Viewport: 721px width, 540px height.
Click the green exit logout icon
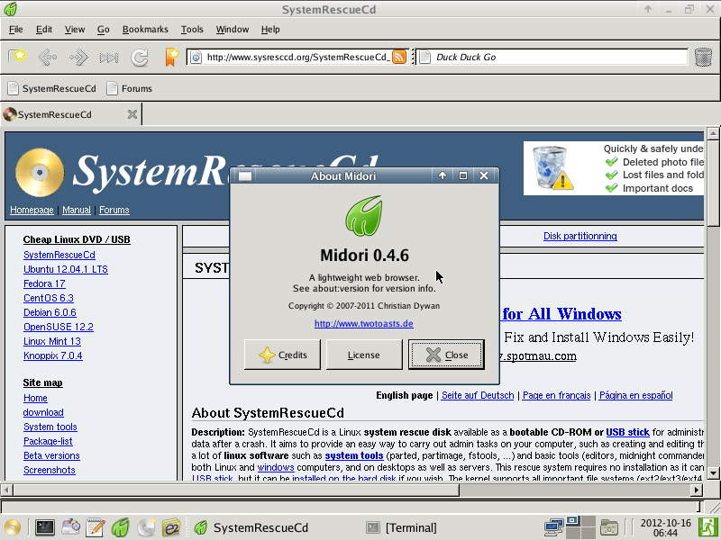[708, 527]
